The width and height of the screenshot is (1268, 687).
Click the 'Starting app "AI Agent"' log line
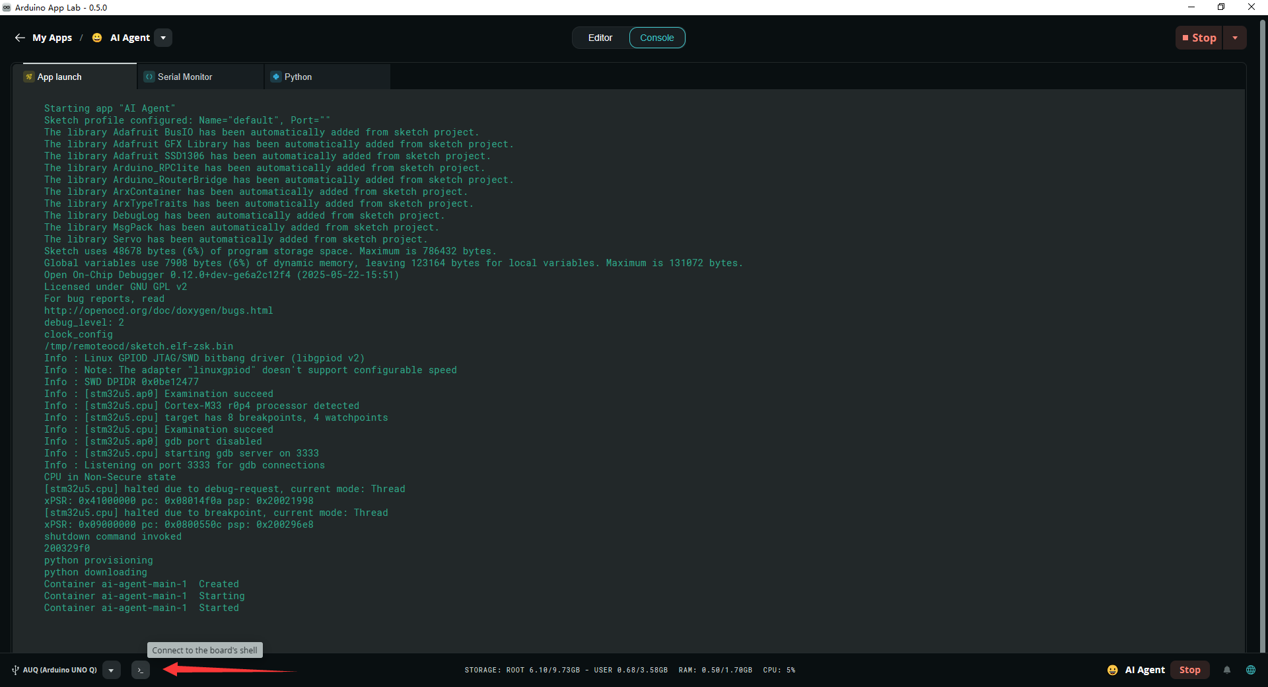click(110, 108)
